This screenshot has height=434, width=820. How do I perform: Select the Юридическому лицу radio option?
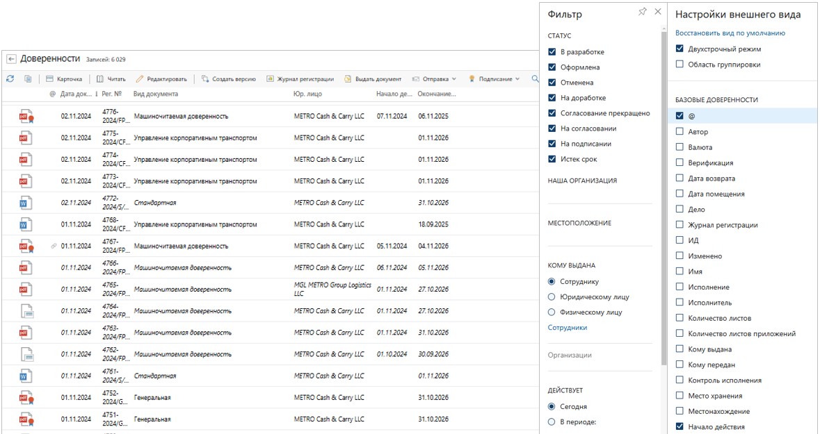[x=552, y=297]
